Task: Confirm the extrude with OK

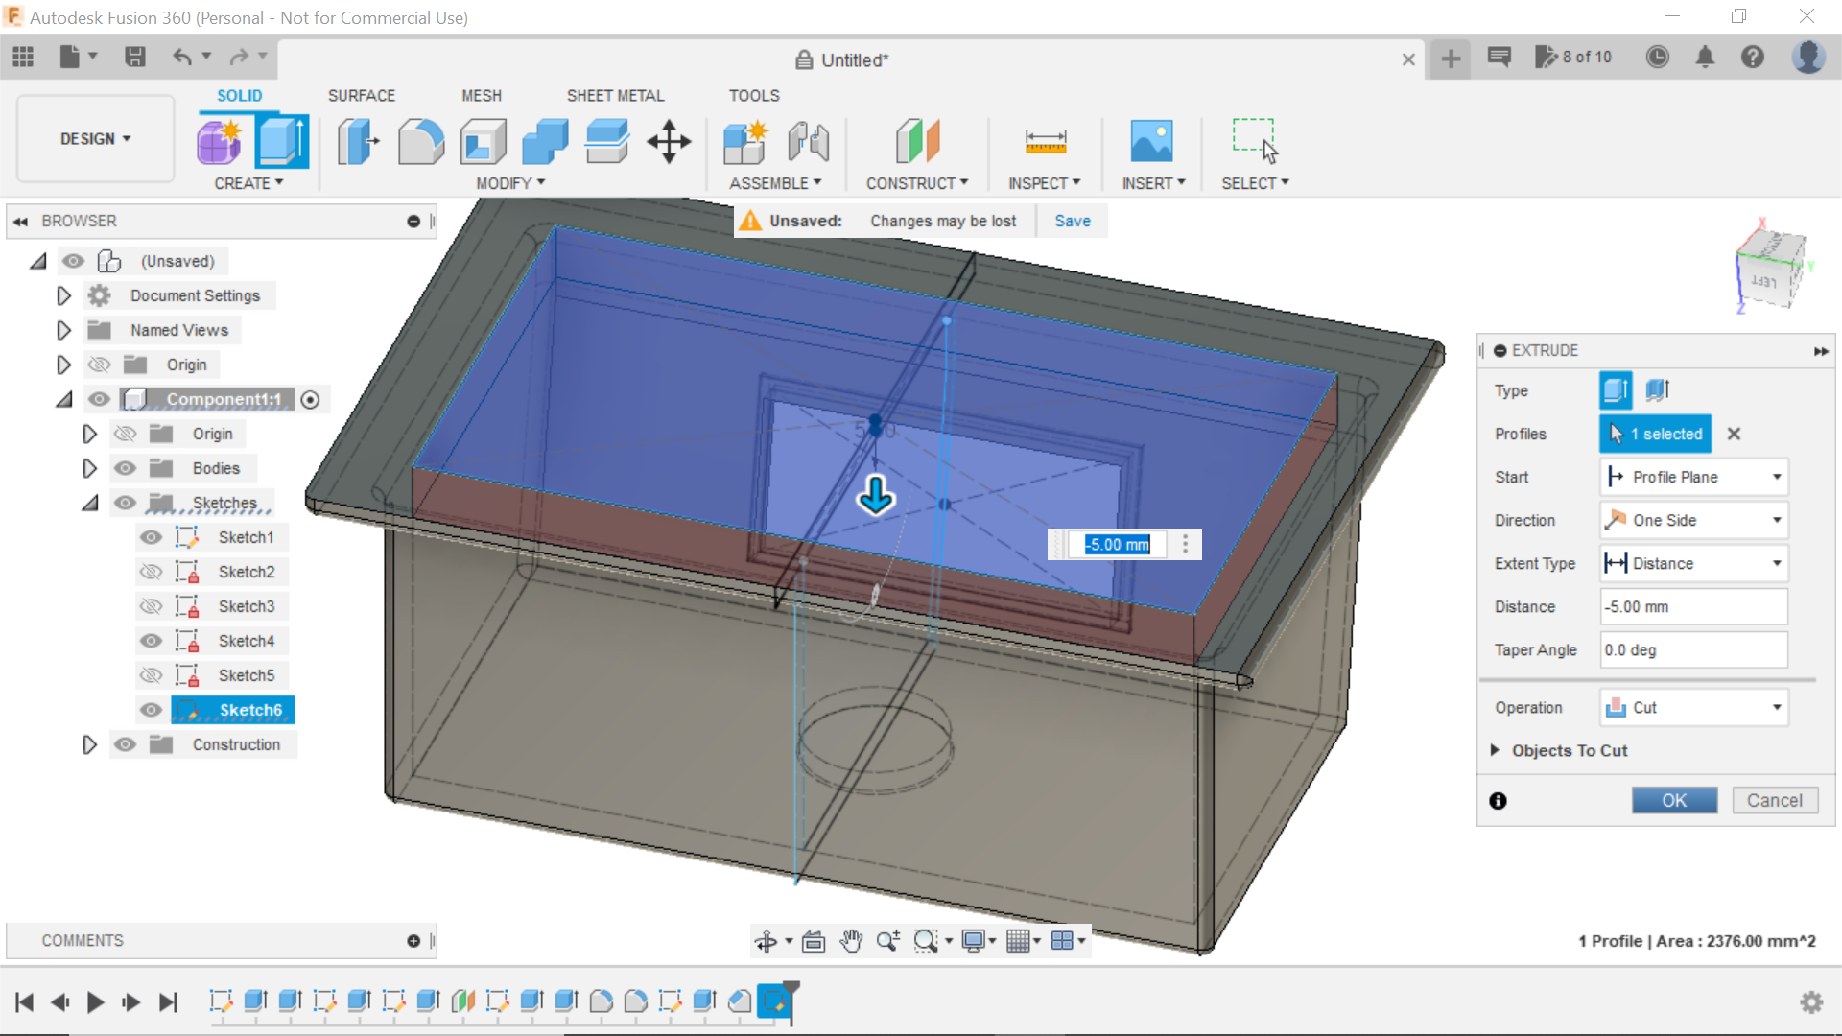Action: pyautogui.click(x=1674, y=800)
